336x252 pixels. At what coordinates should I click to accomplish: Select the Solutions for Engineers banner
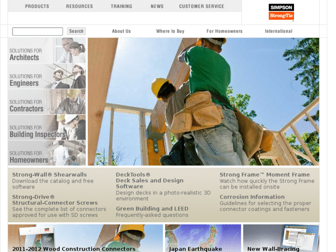click(47, 76)
